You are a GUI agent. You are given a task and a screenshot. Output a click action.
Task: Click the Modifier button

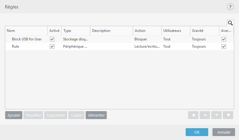tap(33, 115)
